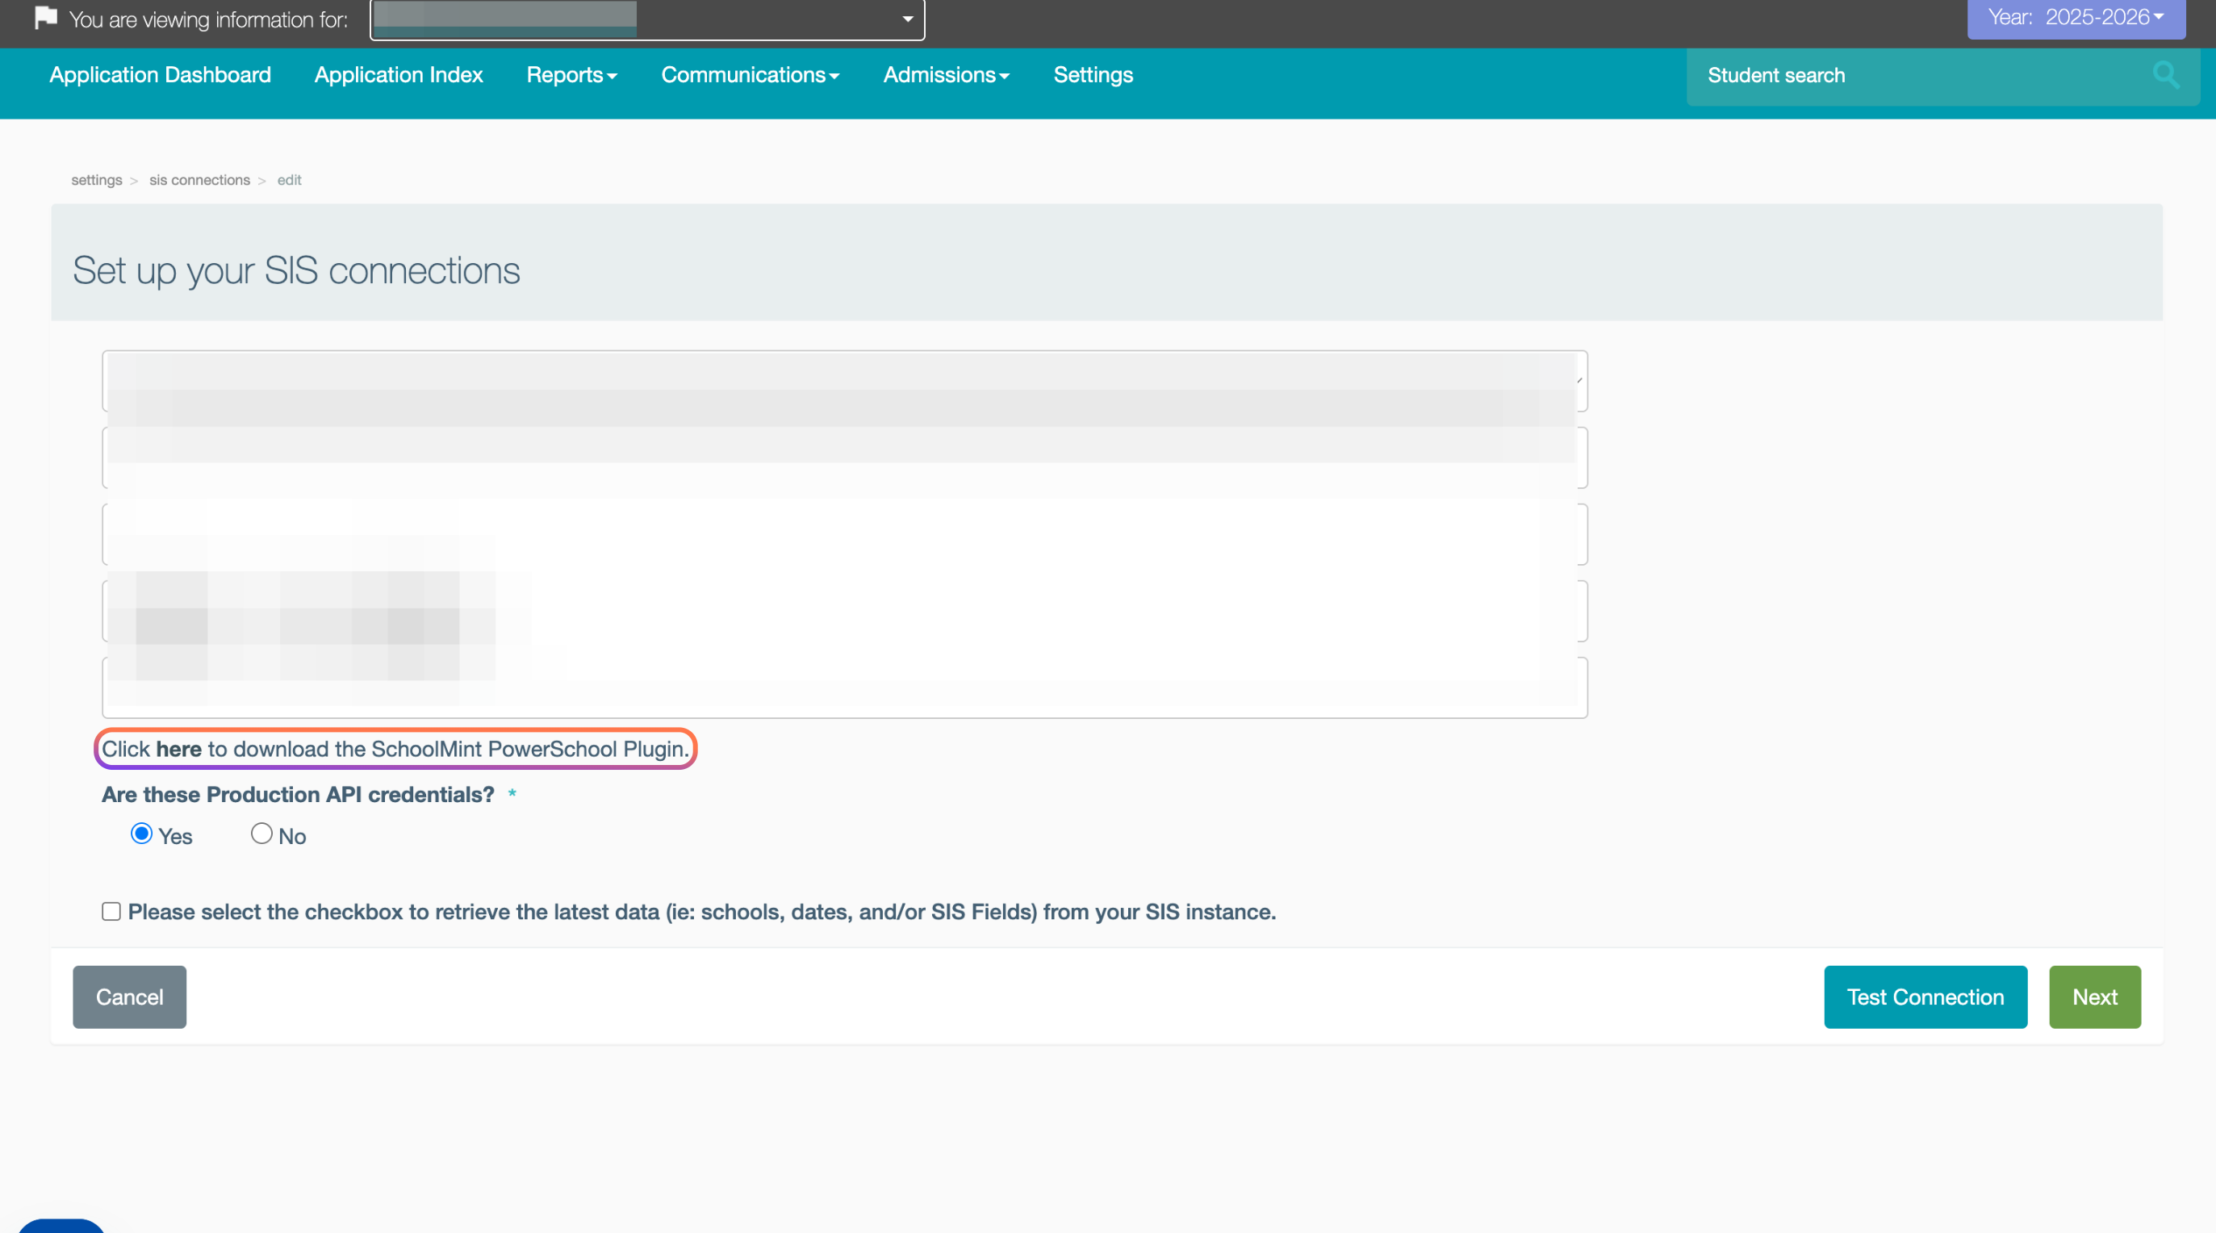Click the flag icon in top bar
Screen dimensions: 2216x1233
click(x=45, y=17)
